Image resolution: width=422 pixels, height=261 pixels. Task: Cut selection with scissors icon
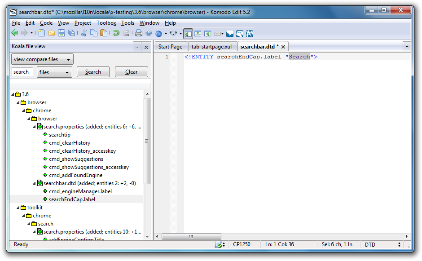[x=84, y=33]
